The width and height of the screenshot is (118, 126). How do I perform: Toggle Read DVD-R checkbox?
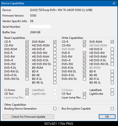pyautogui.click(x=27, y=53)
